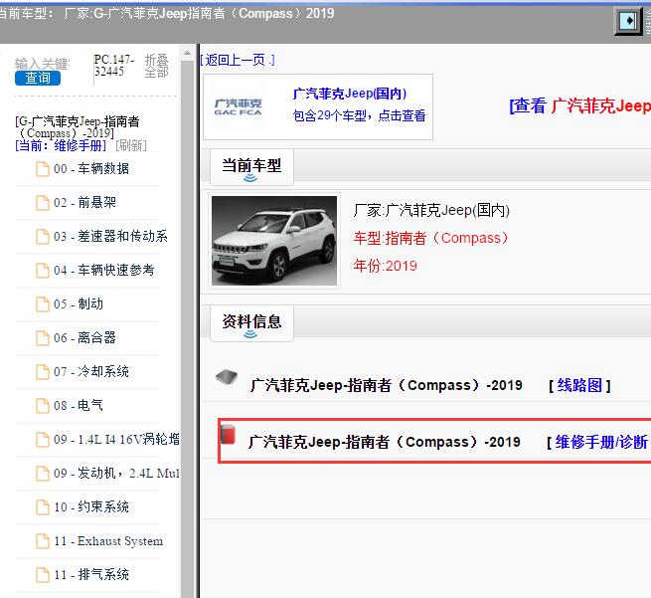Click the 查看 广汽菲克Jeep link at right
Viewport: 651px width, 598px height.
(580, 106)
